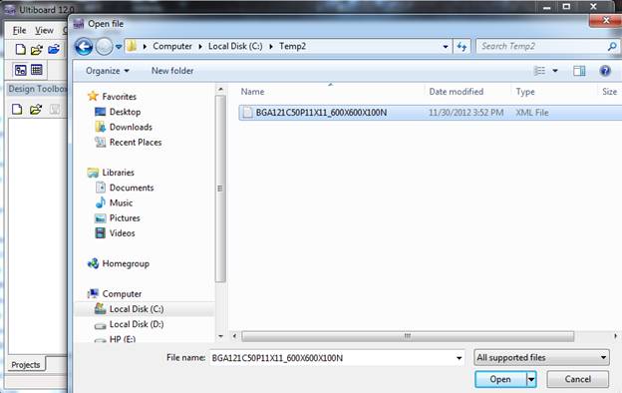The image size is (622, 393).
Task: Click the file's date 11/30/2012 3:52 PM
Action: pos(466,113)
